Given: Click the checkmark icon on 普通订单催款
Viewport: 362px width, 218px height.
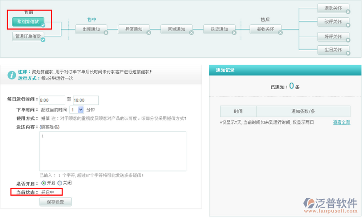Looking at the screenshot, I should coord(43,40).
